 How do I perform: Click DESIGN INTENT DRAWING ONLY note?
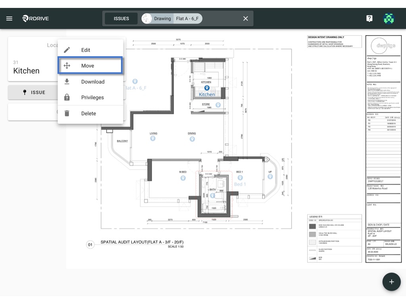pyautogui.click(x=326, y=37)
